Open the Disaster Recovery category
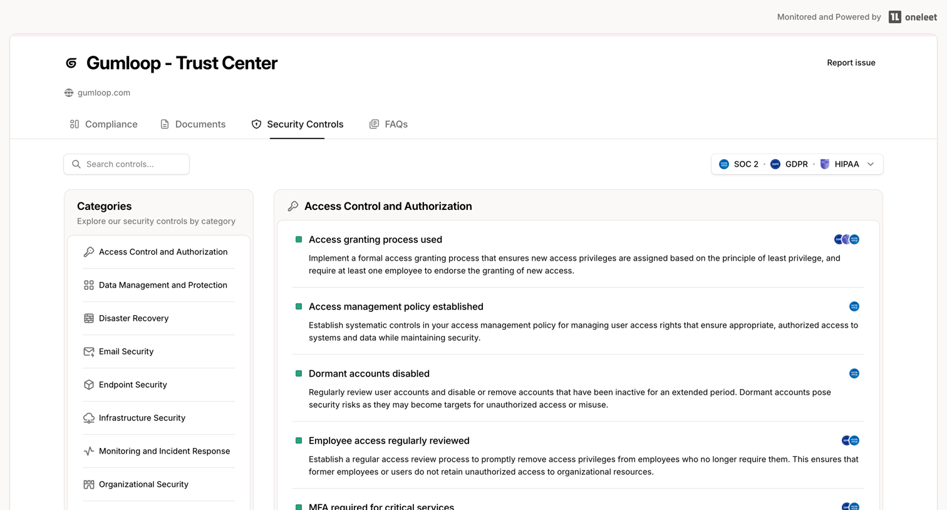 tap(158, 318)
